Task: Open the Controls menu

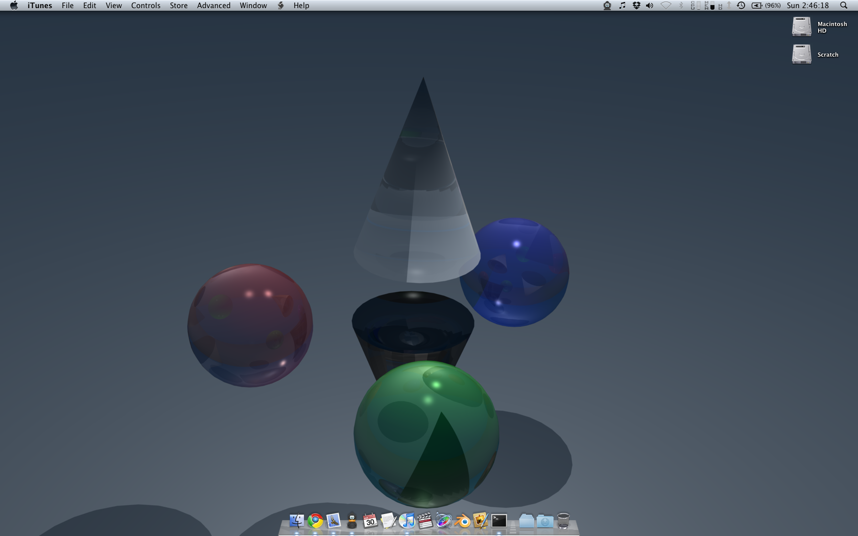Action: point(146,6)
